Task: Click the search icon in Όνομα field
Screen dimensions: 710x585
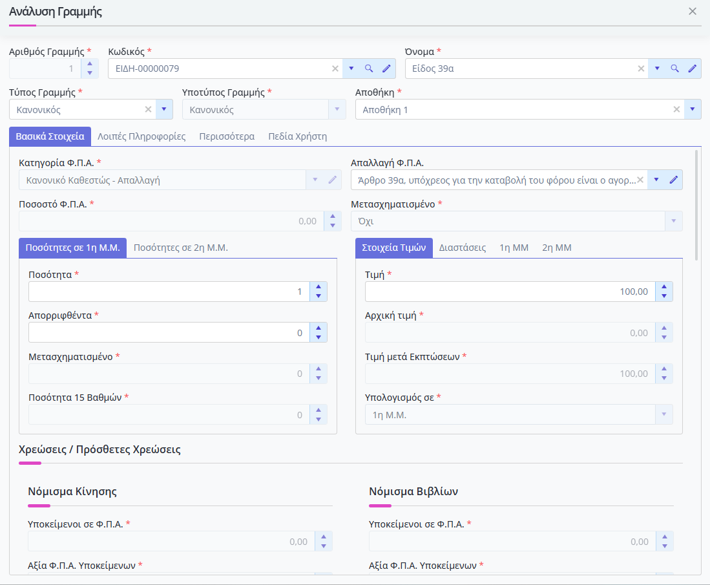Action: [x=674, y=69]
